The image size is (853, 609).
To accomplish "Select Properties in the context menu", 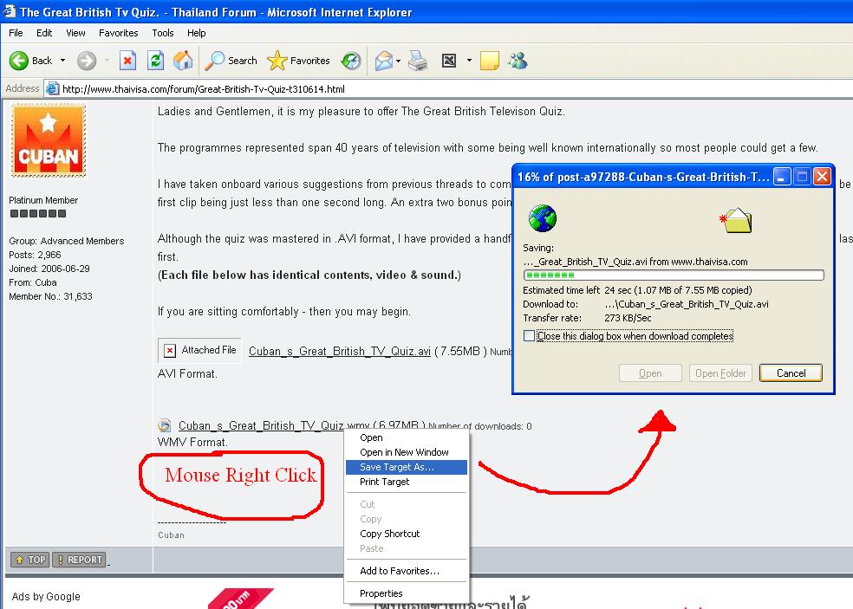I will click(x=381, y=593).
